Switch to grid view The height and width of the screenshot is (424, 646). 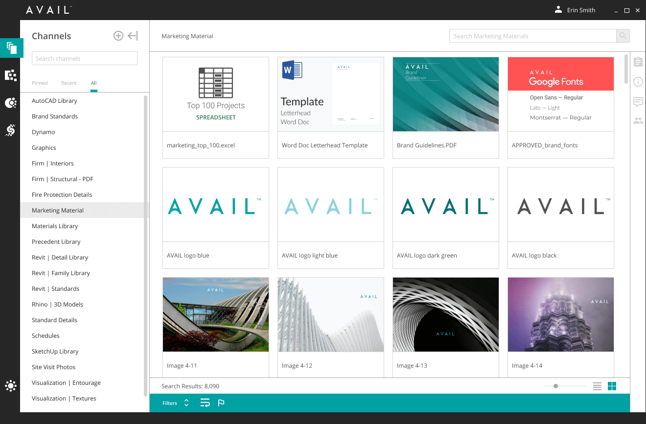coord(612,386)
